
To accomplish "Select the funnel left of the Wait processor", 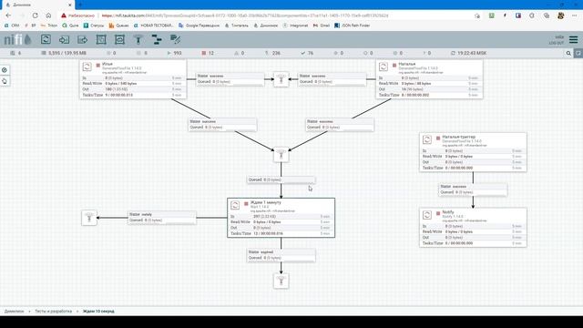I will [89, 218].
